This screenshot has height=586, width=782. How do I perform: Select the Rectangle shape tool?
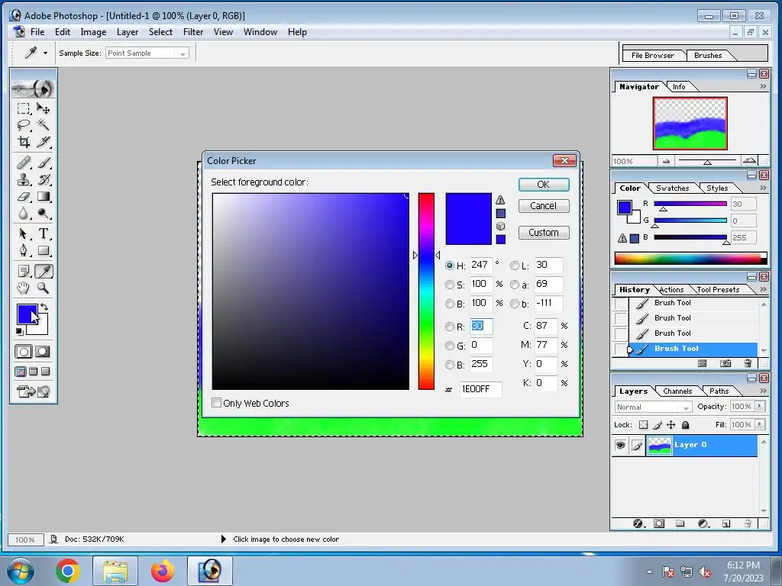click(x=44, y=250)
